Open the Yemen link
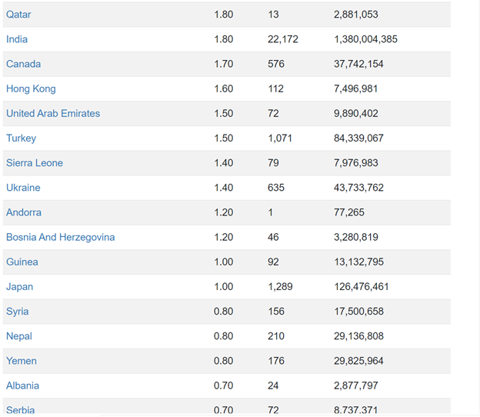This screenshot has height=417, width=480. 22,361
